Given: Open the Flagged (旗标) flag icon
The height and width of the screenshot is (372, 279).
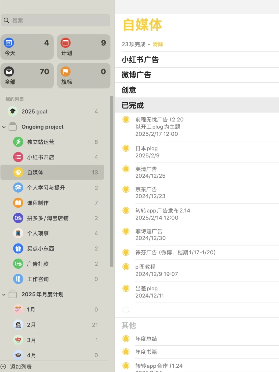Looking at the screenshot, I should pos(66,72).
